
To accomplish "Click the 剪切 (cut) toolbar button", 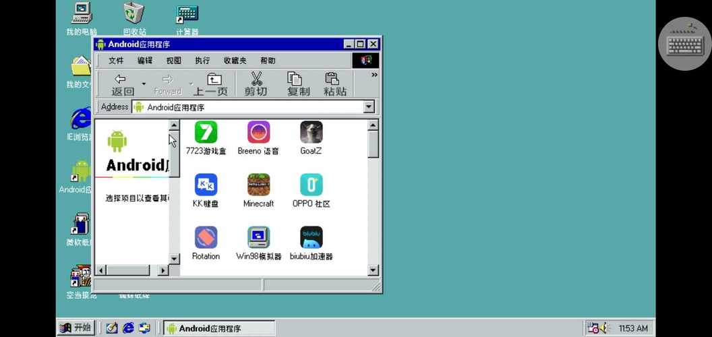I will pos(256,84).
